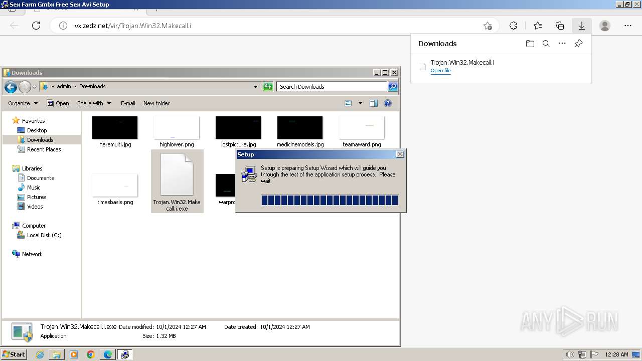
Task: Open Edge Settings and more menu
Action: click(x=628, y=26)
